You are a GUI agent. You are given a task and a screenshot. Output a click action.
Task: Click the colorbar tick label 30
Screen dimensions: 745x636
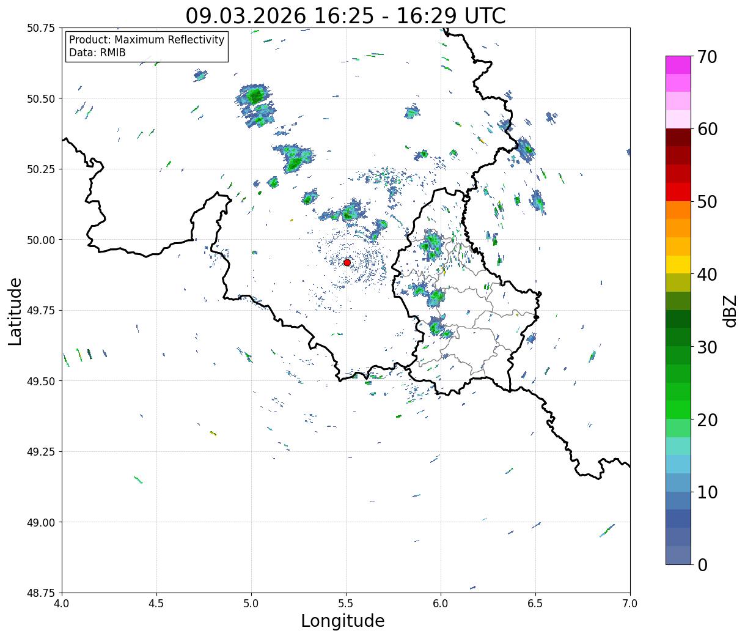pyautogui.click(x=706, y=347)
